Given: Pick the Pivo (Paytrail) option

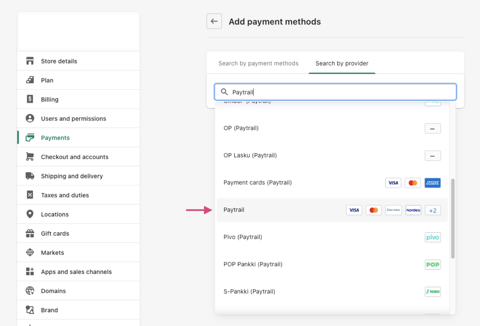Looking at the screenshot, I should pyautogui.click(x=243, y=237).
